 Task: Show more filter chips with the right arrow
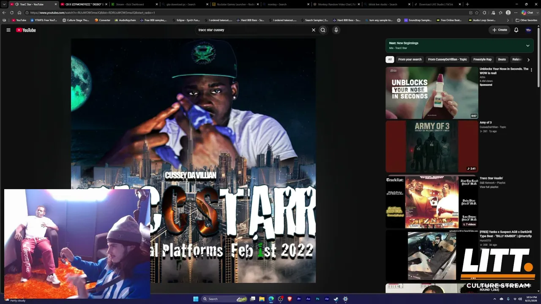528,60
